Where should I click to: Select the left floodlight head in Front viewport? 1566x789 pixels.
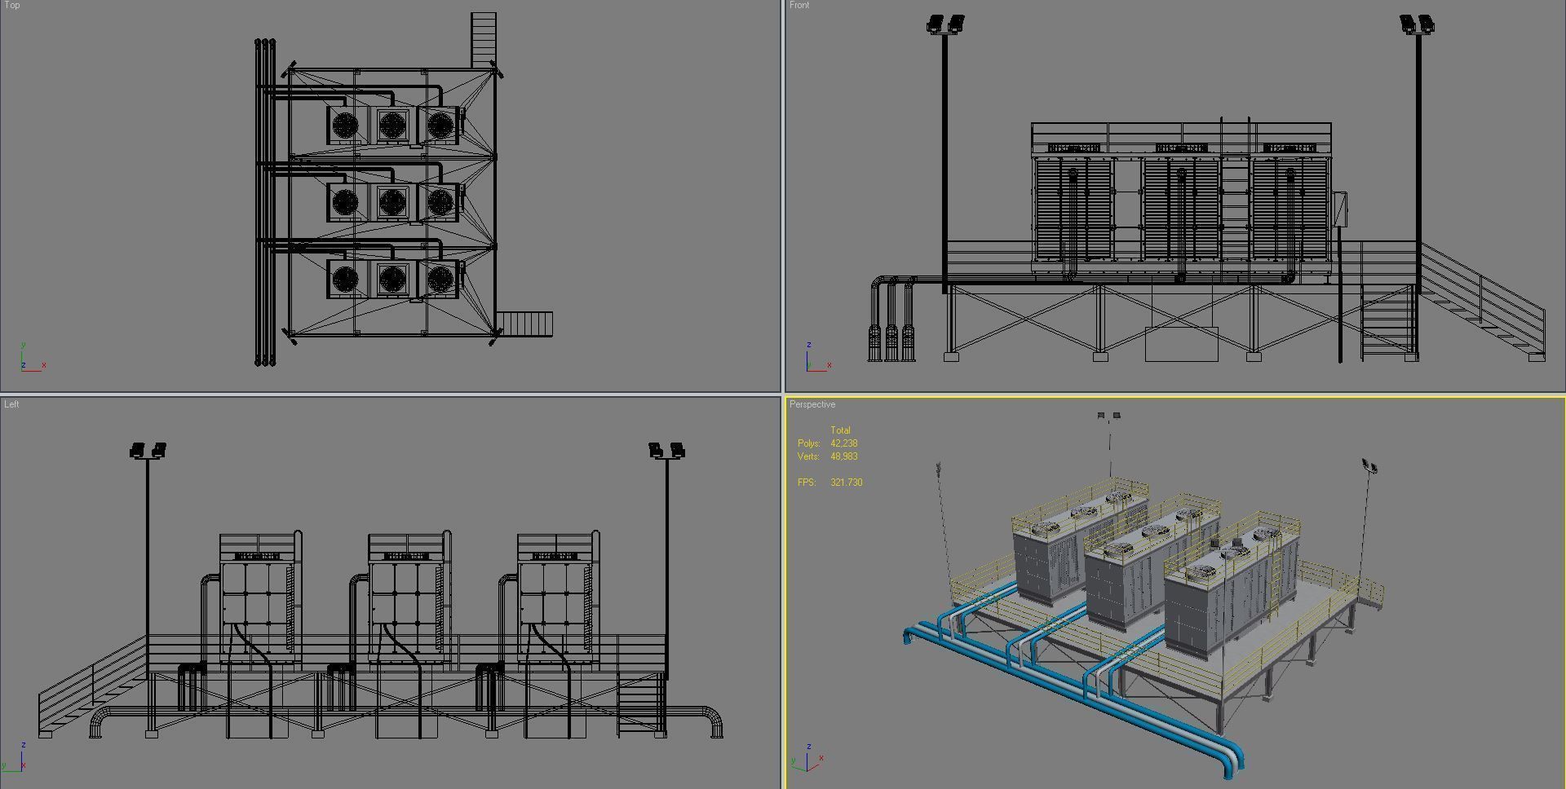click(945, 24)
